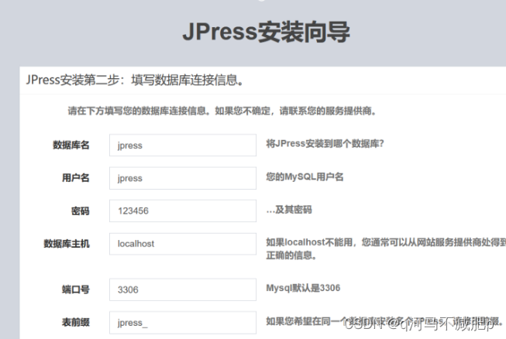The height and width of the screenshot is (339, 506).
Task: Click the JPress安装第二步 step heading
Action: click(x=135, y=80)
